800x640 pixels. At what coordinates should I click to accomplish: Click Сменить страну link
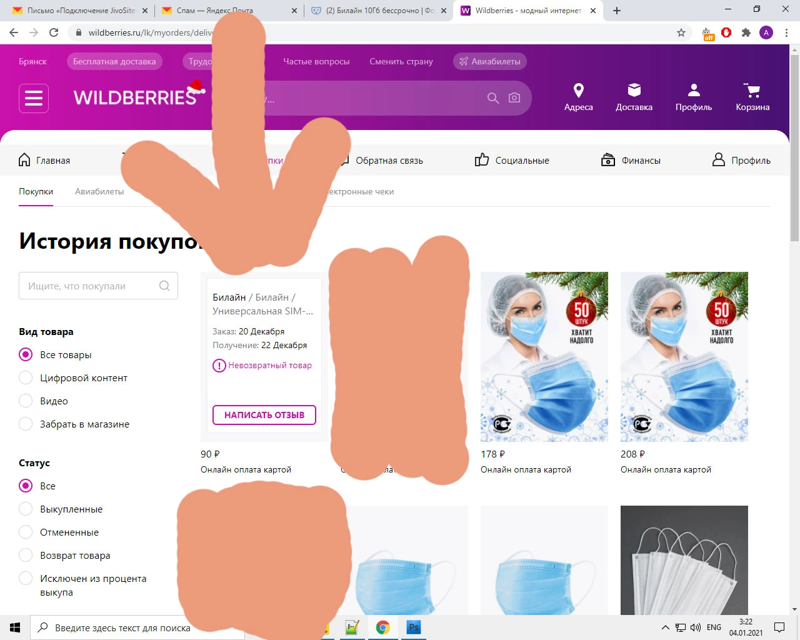tap(401, 61)
